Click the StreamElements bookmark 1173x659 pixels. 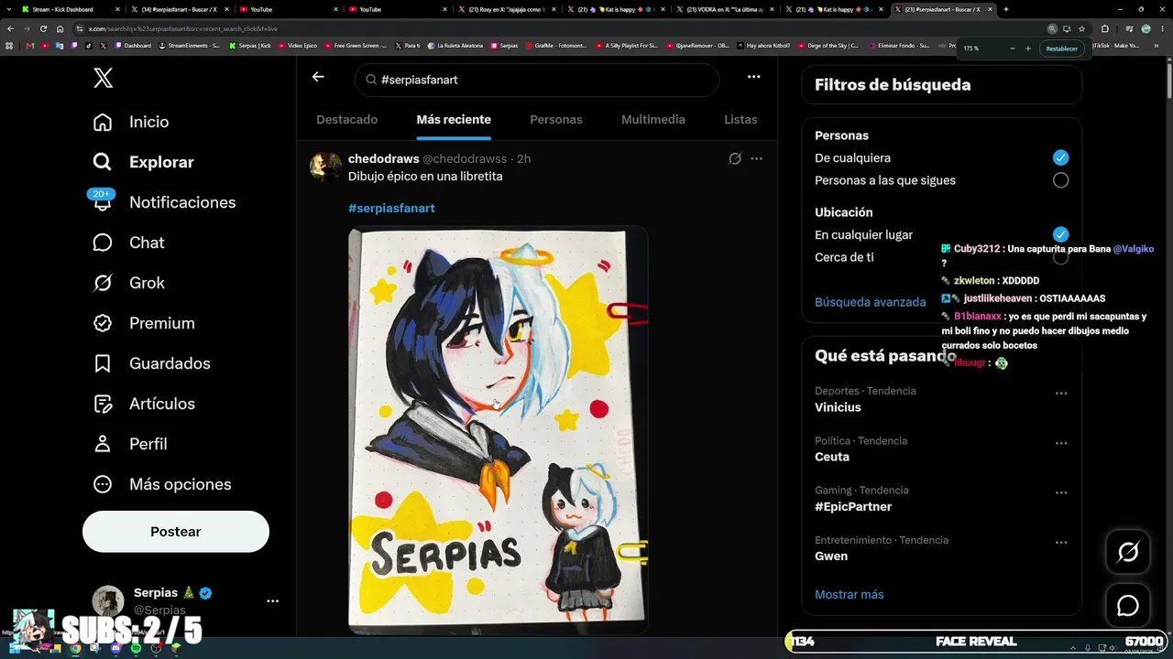(190, 45)
